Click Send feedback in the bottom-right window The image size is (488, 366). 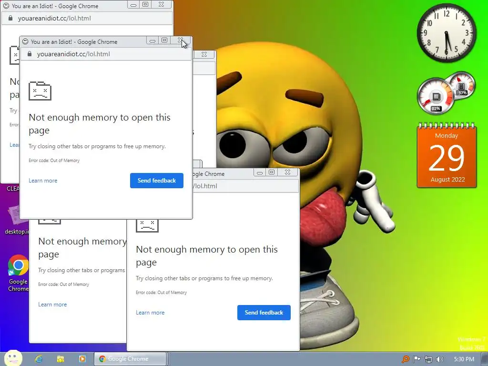coord(264,313)
